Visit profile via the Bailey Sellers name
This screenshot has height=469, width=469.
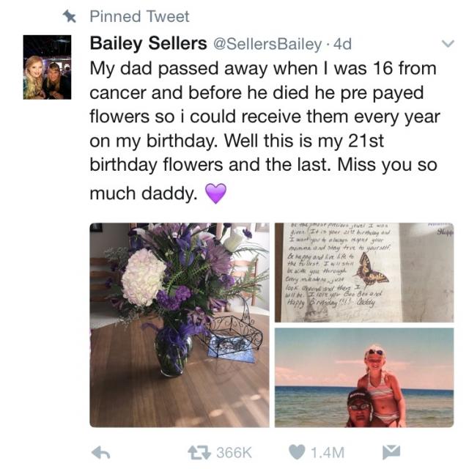click(x=148, y=43)
